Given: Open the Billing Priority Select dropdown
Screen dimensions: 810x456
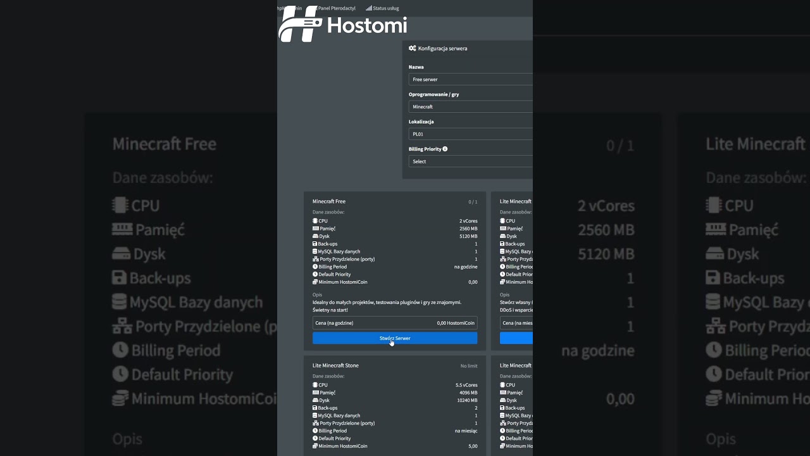Looking at the screenshot, I should coord(471,161).
